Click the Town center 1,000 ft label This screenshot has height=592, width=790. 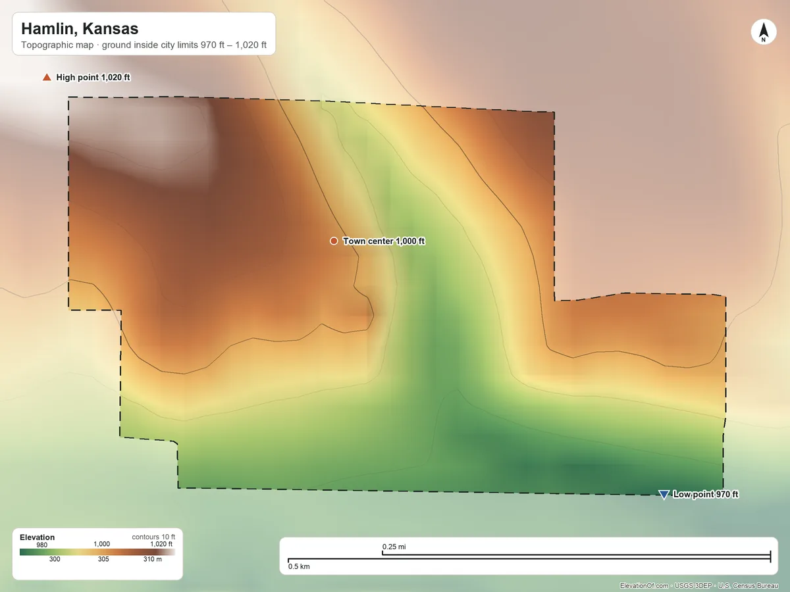click(x=384, y=241)
